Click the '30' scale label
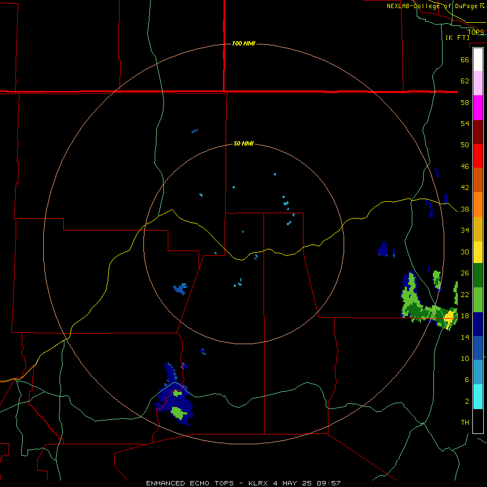The width and height of the screenshot is (487, 487). [x=465, y=252]
